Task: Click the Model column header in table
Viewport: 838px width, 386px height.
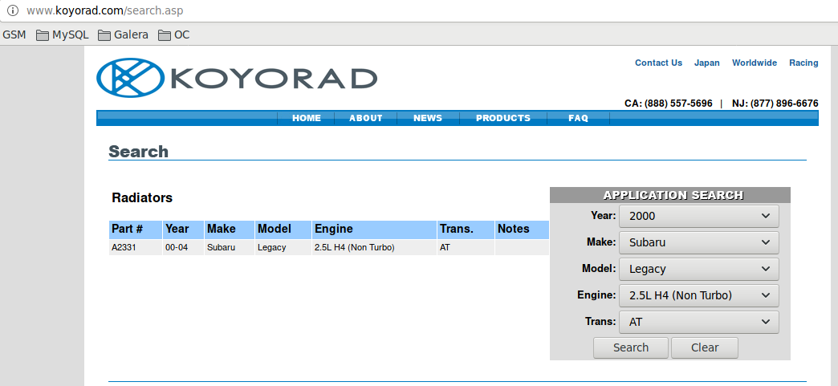Action: pyautogui.click(x=283, y=230)
